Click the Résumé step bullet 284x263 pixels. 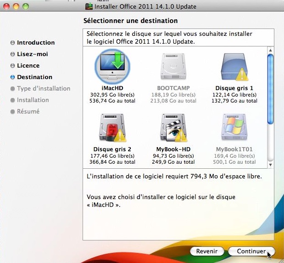coord(12,111)
